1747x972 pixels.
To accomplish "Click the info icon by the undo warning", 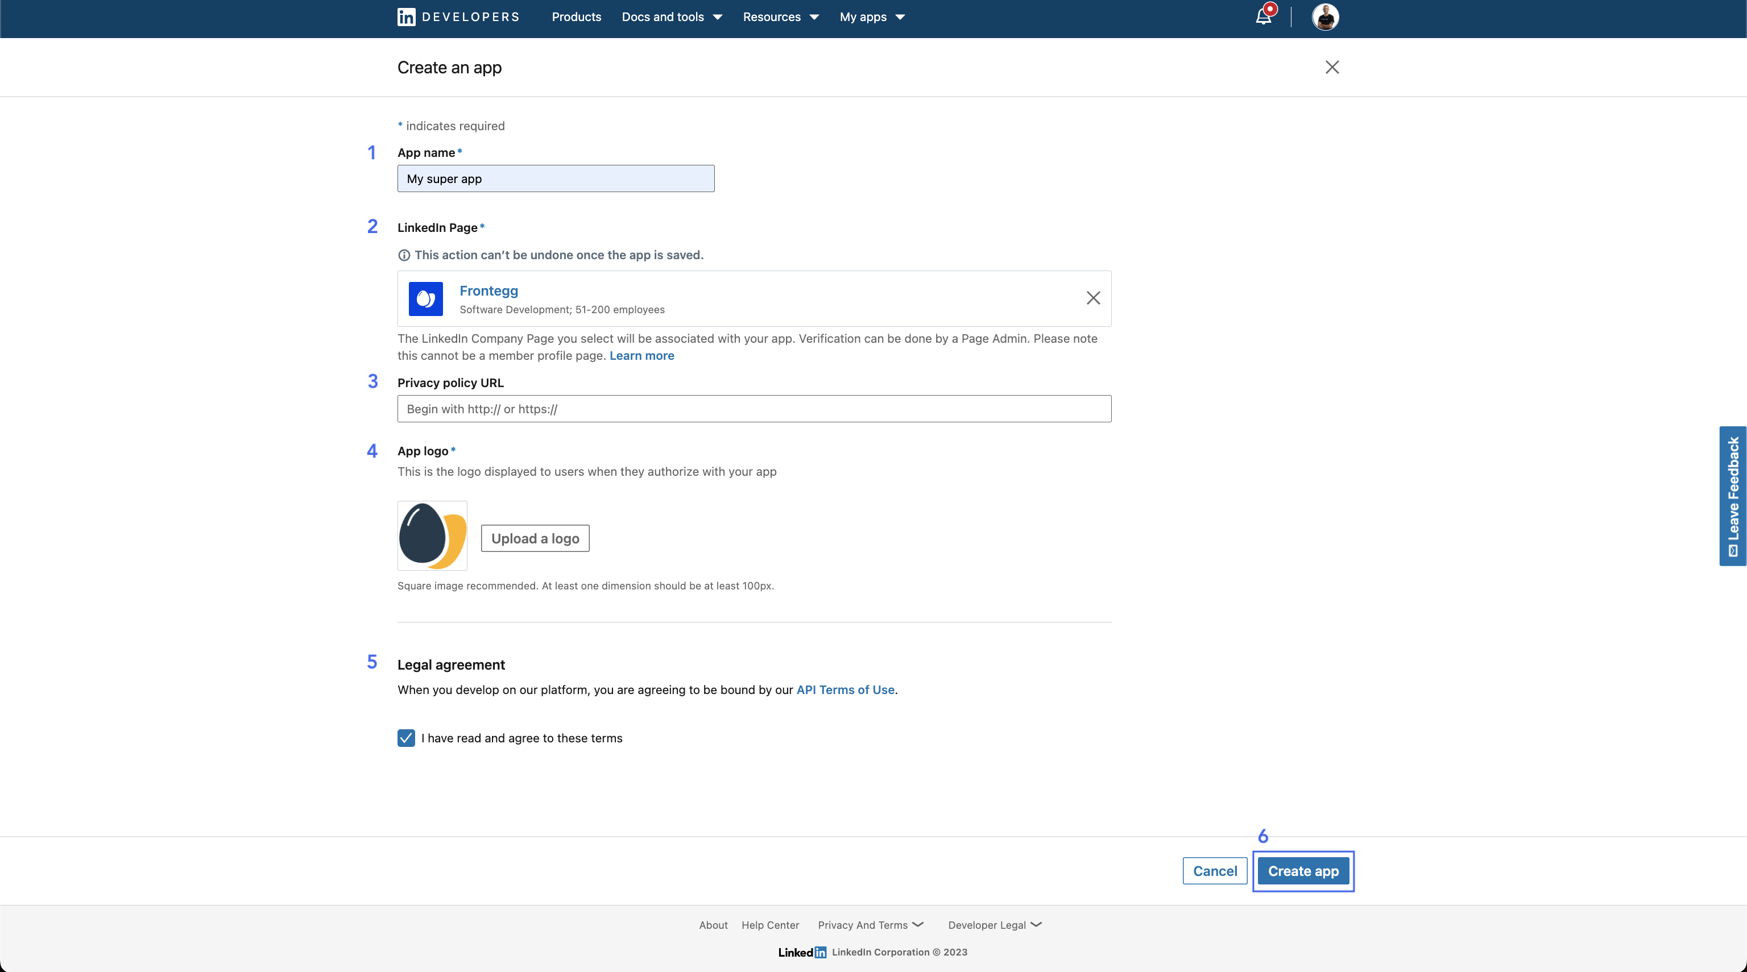I will point(404,256).
